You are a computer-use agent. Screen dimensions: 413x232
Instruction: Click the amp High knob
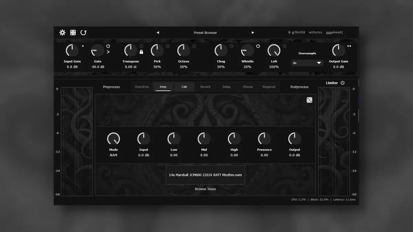(234, 139)
